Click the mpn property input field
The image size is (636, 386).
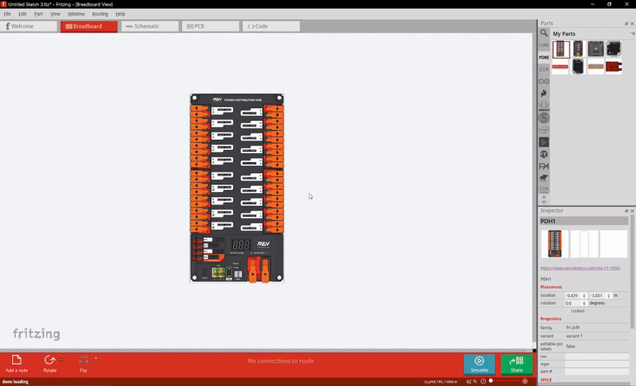point(597,364)
